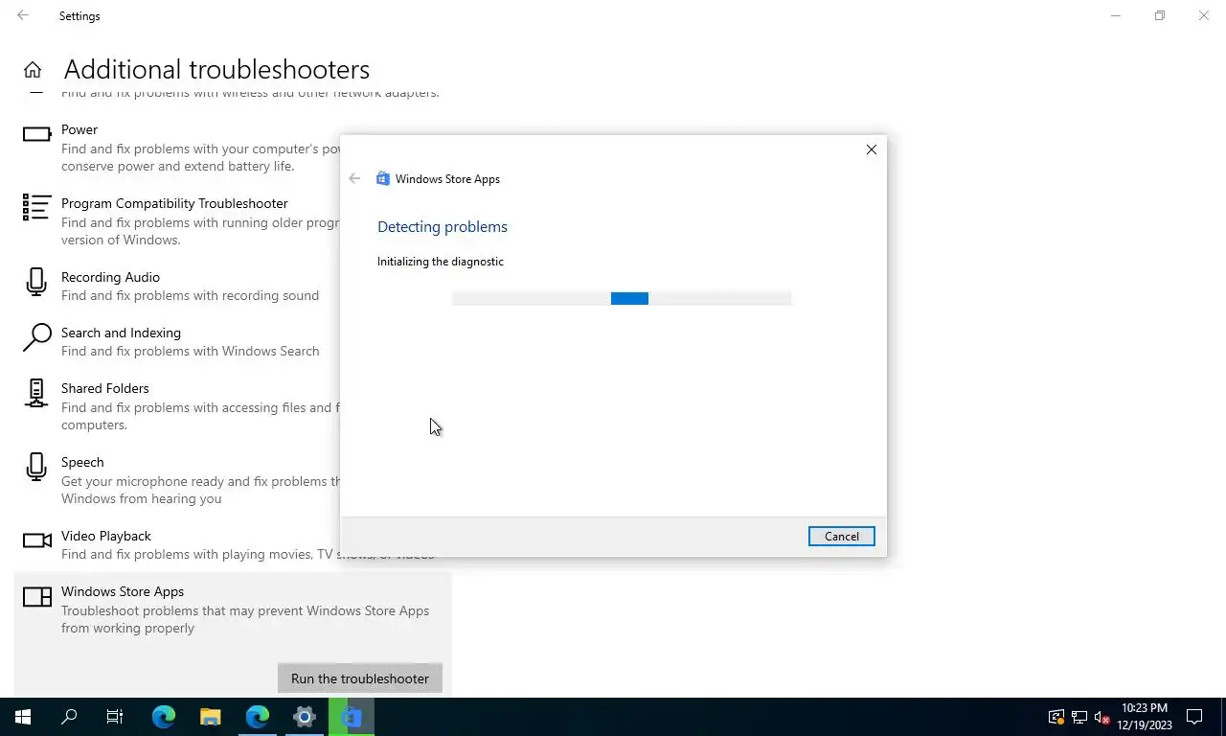Click Initializing the diagnostic status text
This screenshot has height=736, width=1226.
441,261
